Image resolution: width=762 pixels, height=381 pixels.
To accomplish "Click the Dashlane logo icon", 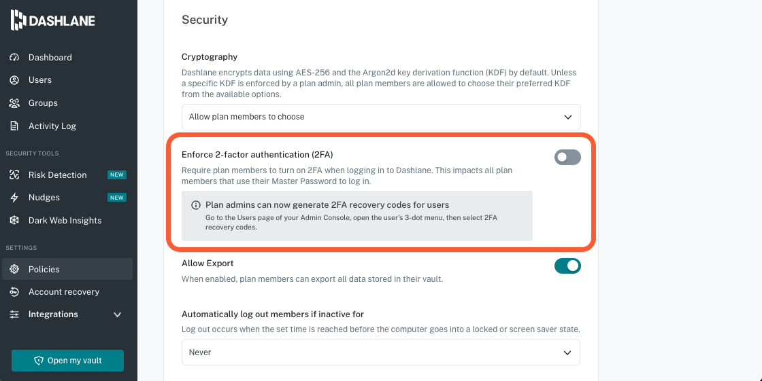I will [18, 20].
